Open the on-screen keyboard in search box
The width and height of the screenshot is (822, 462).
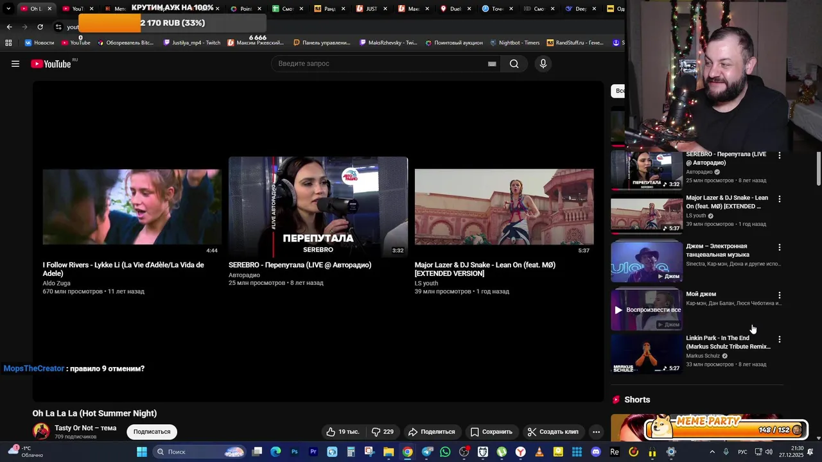[492, 64]
